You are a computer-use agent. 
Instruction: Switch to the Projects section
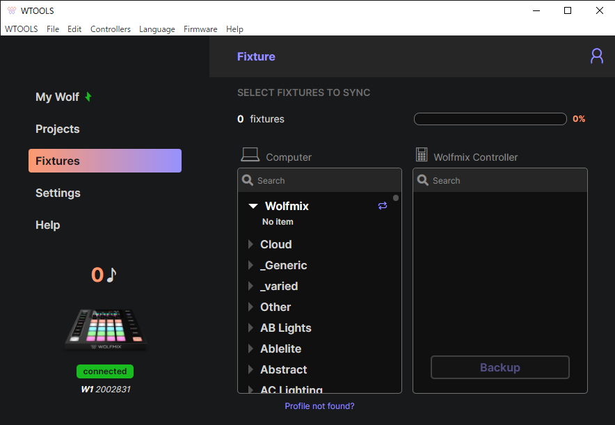[58, 129]
